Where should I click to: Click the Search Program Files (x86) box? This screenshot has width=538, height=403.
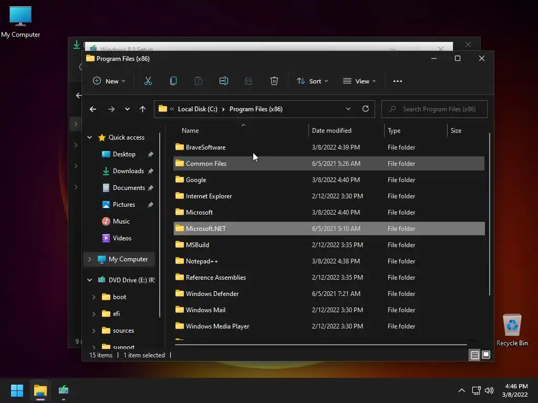pyautogui.click(x=434, y=109)
